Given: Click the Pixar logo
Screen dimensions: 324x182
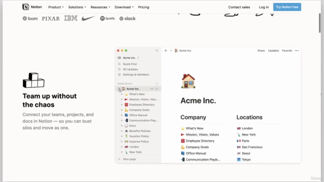Looking at the screenshot, I should coord(51,19).
